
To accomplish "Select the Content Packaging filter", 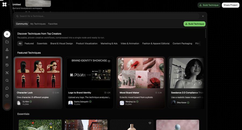I will point(182,44).
